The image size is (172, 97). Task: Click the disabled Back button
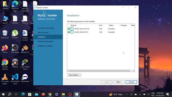107,82
